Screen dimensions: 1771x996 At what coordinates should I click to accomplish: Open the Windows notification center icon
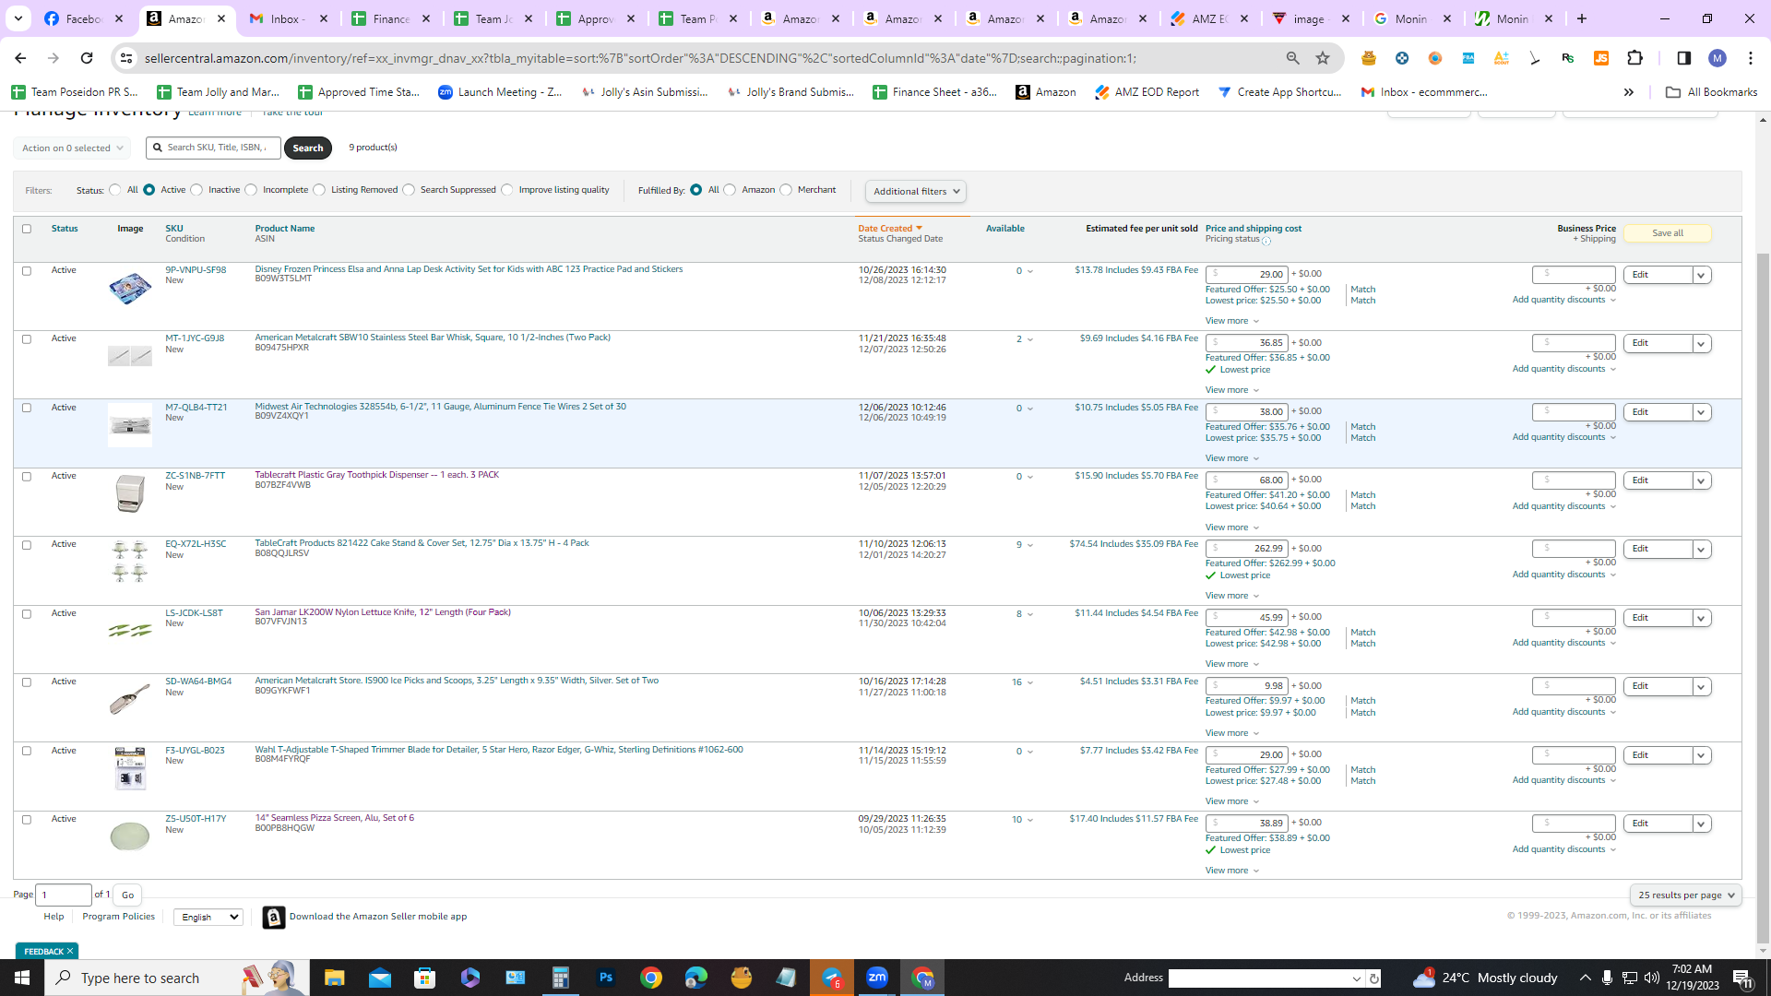click(1742, 978)
